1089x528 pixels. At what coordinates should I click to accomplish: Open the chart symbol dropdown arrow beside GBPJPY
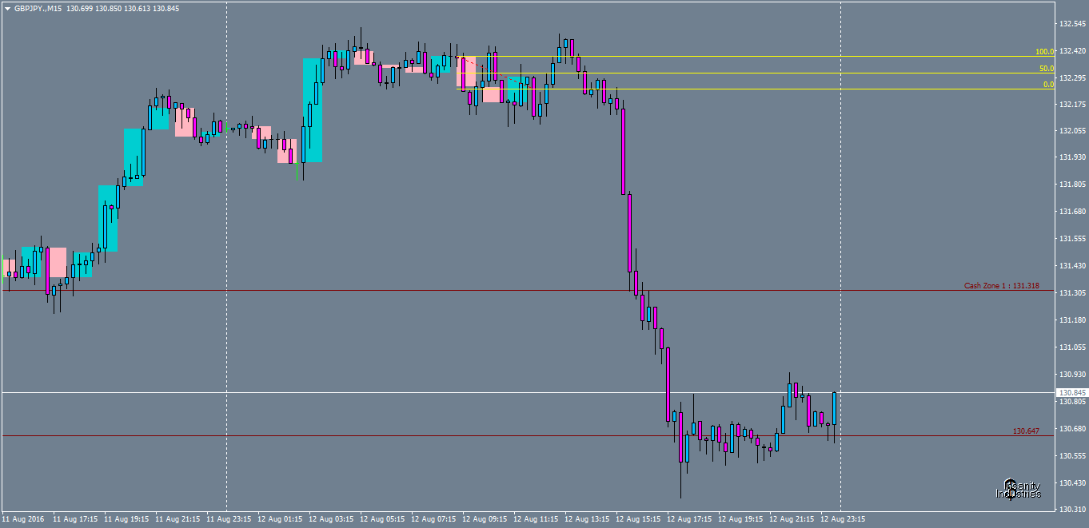8,9
